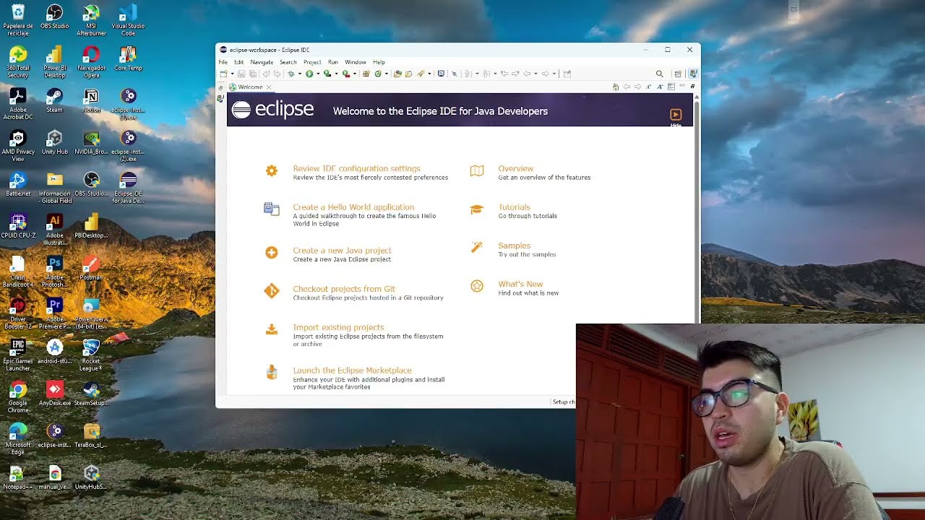The image size is (925, 520).
Task: Open the New Java Class dropdown arrow
Action: click(387, 74)
